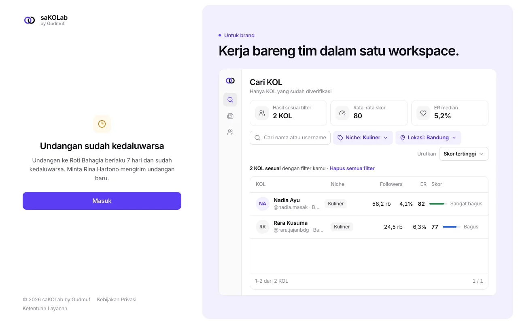Expand the Lokasi: Bandung filter dropdown

pyautogui.click(x=428, y=138)
